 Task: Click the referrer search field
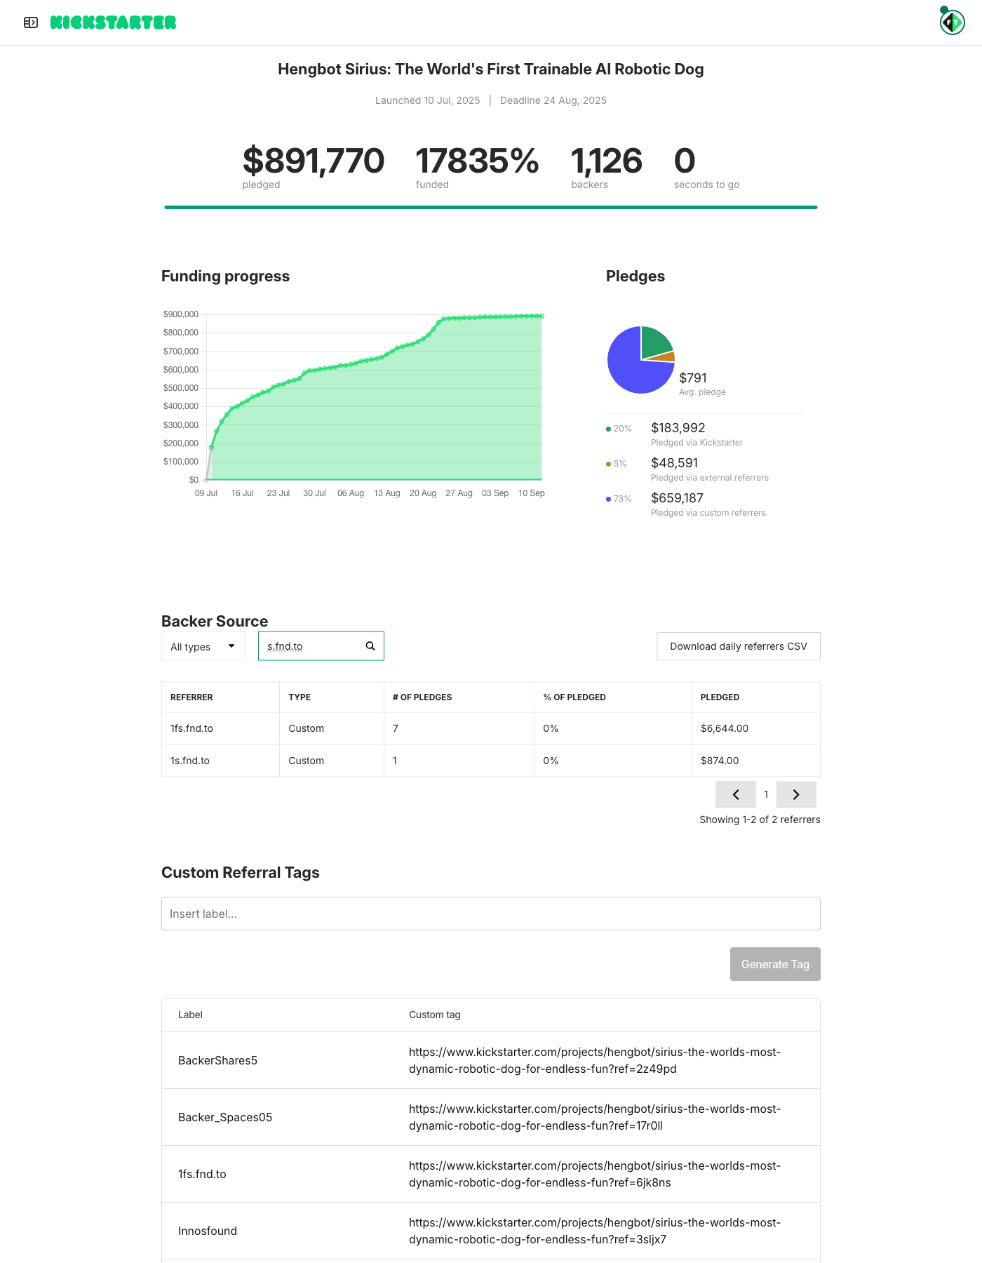(312, 646)
